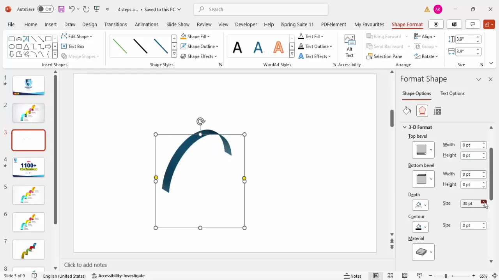
Task: Open Effects pentagon tab icon
Action: (x=422, y=111)
